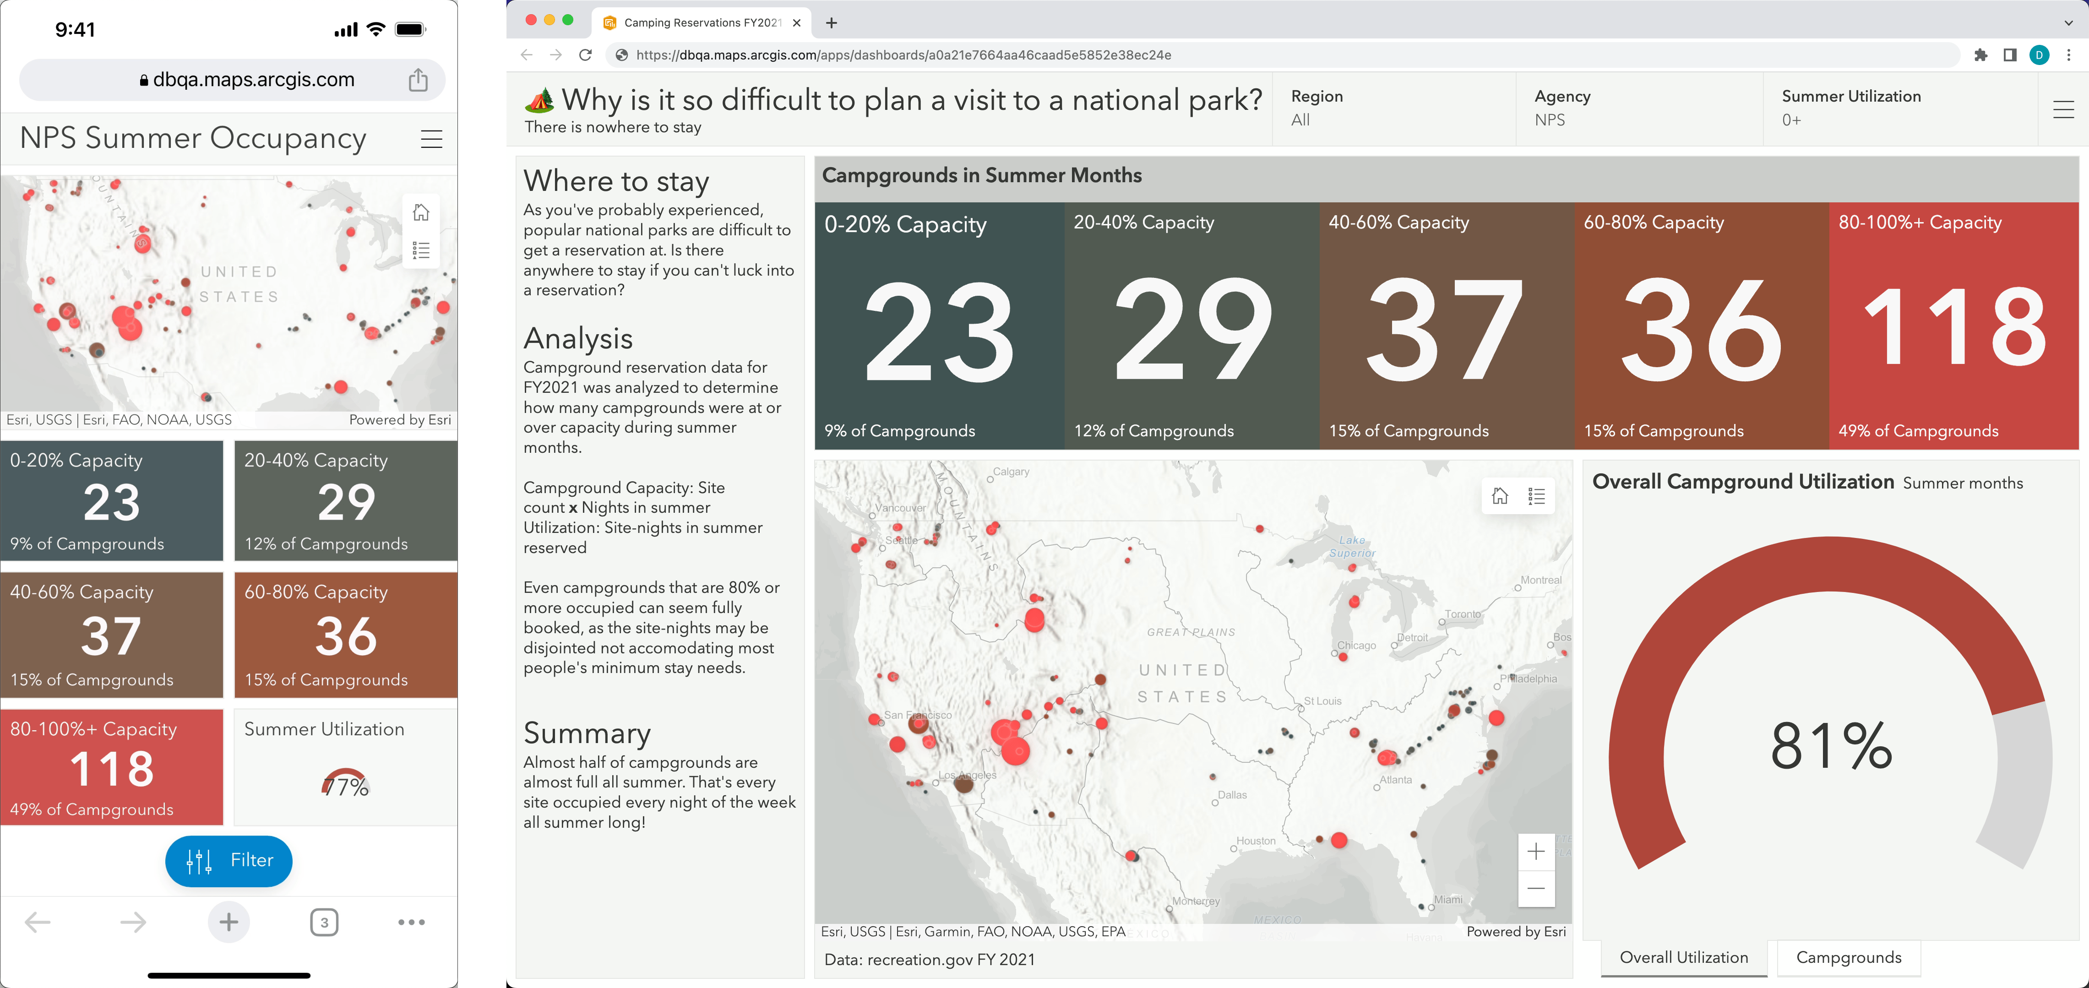Switch to the Overall Utilization tab
The width and height of the screenshot is (2089, 988).
1684,958
